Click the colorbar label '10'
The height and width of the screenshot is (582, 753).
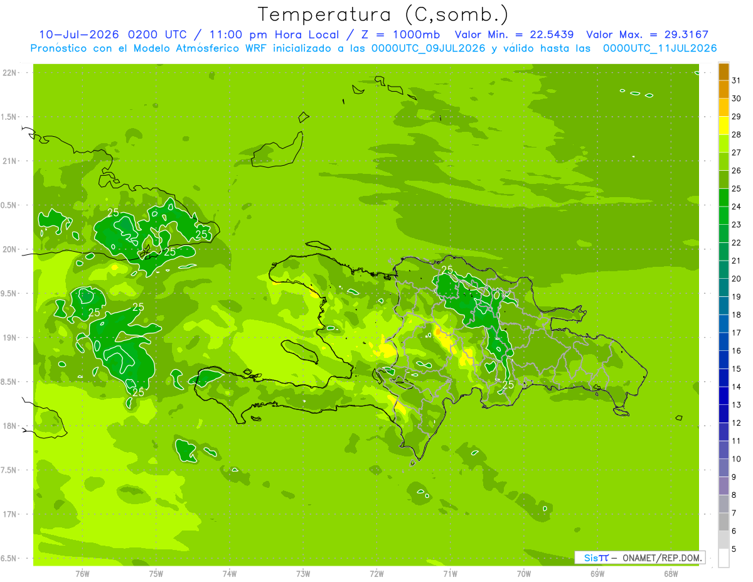[737, 459]
